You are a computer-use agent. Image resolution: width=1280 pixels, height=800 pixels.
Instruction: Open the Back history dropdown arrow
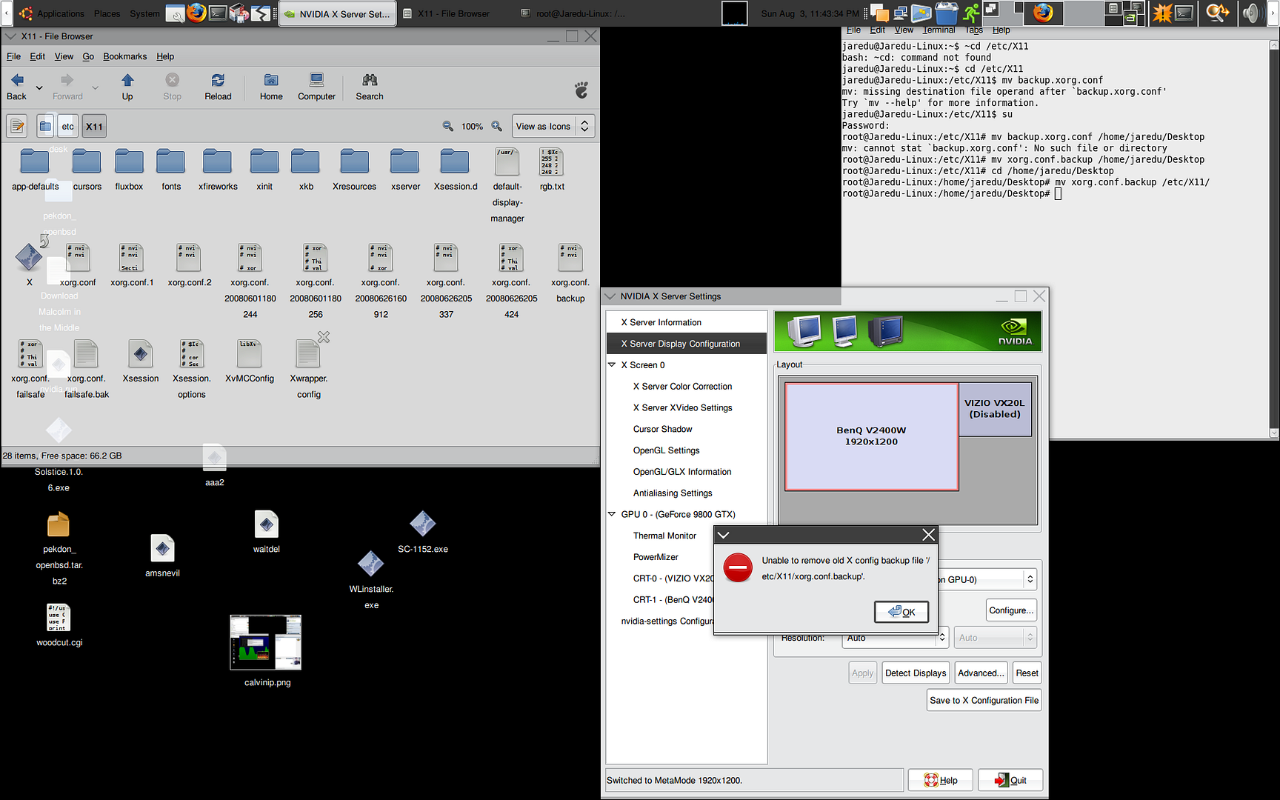(39, 87)
